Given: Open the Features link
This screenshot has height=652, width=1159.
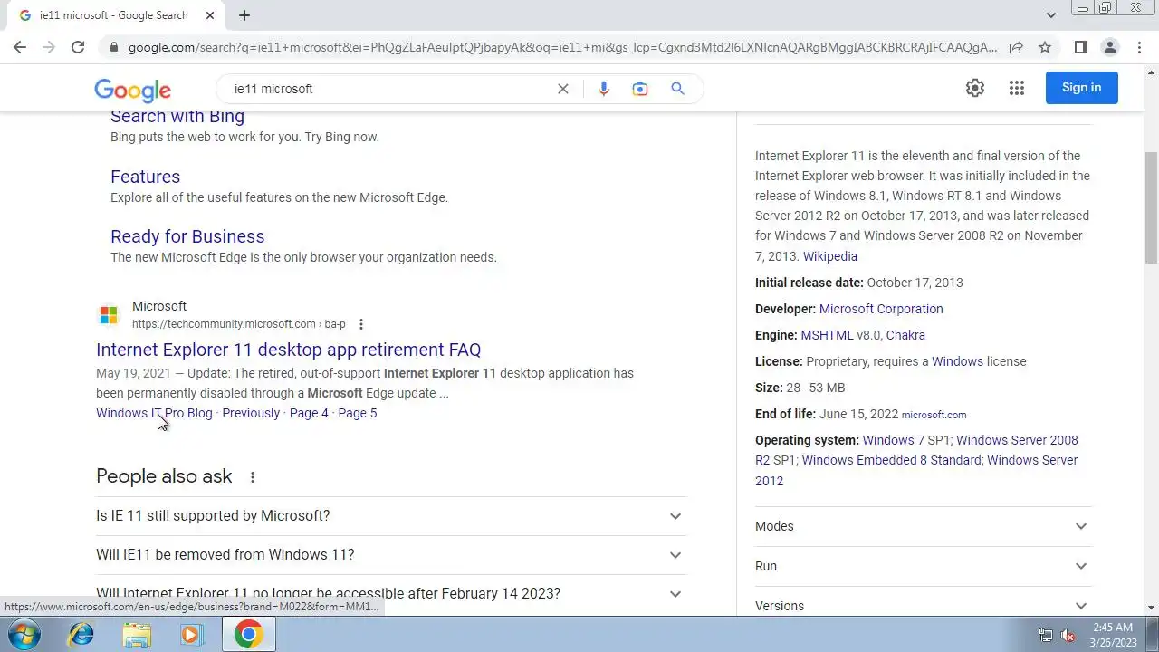Looking at the screenshot, I should 145,177.
